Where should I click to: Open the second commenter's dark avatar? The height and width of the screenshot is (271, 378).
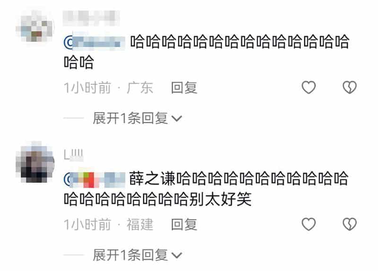[x=35, y=162]
